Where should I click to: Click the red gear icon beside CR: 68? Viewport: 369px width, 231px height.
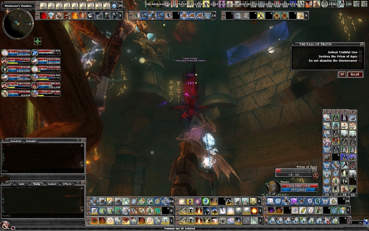click(316, 176)
